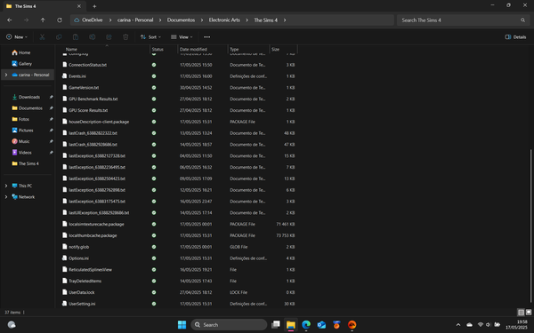Select The Sims 4 window tab

(x=44, y=6)
